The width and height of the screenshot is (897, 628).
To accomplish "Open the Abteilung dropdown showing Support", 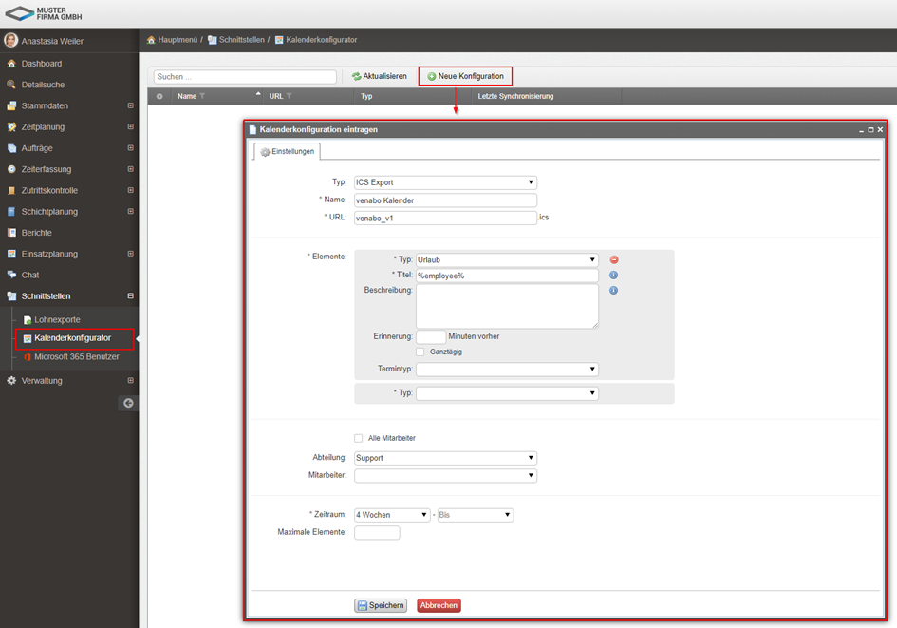I will pyautogui.click(x=445, y=458).
